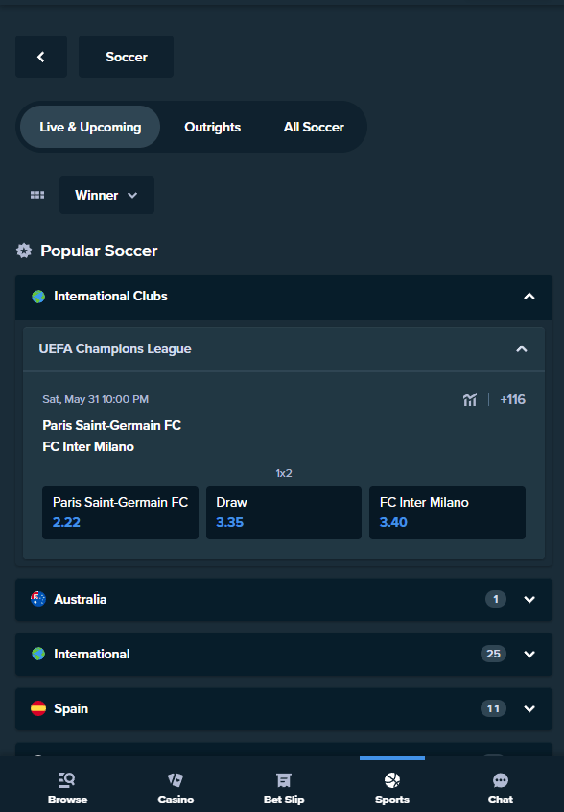Screen dimensions: 564x812
Task: Expand the Spain section
Action: coord(284,709)
